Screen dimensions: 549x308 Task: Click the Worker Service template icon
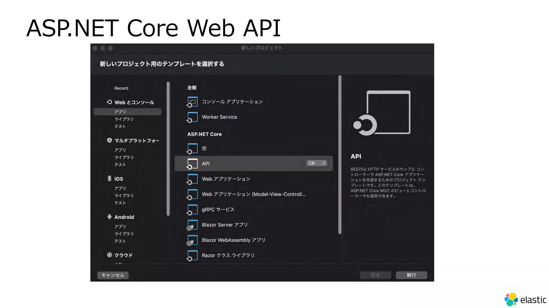[192, 117]
